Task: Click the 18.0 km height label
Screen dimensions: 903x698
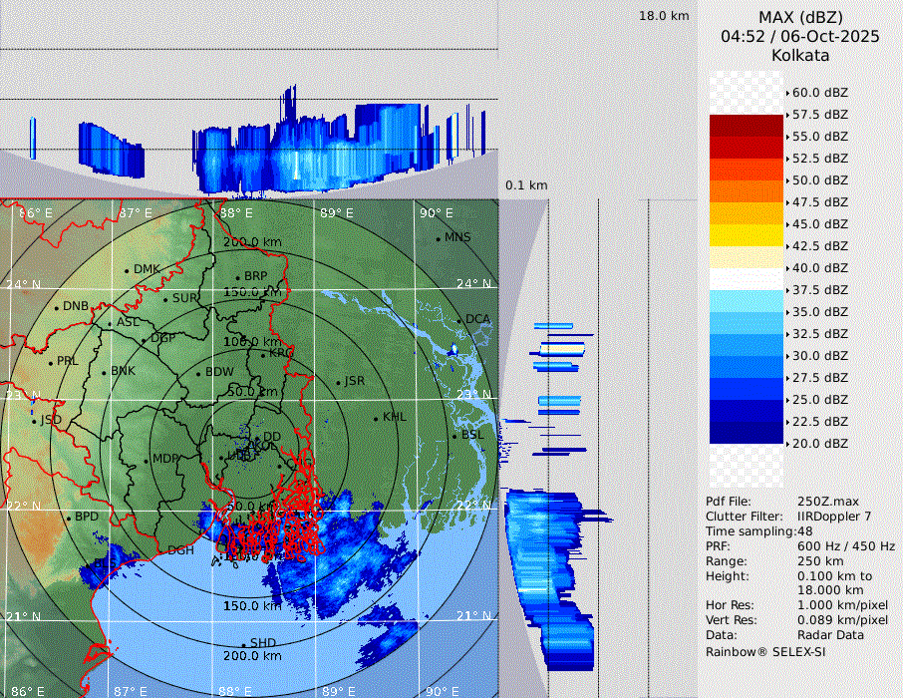Action: tap(664, 16)
